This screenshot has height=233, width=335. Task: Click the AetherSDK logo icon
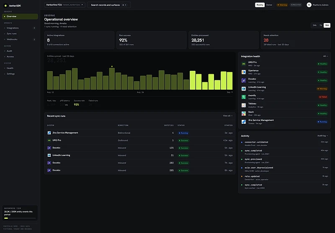click(5, 5)
